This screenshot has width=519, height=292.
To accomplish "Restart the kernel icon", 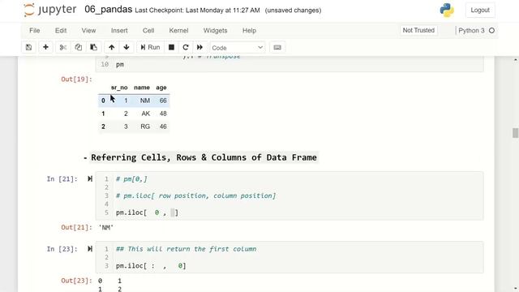I will pyautogui.click(x=186, y=47).
